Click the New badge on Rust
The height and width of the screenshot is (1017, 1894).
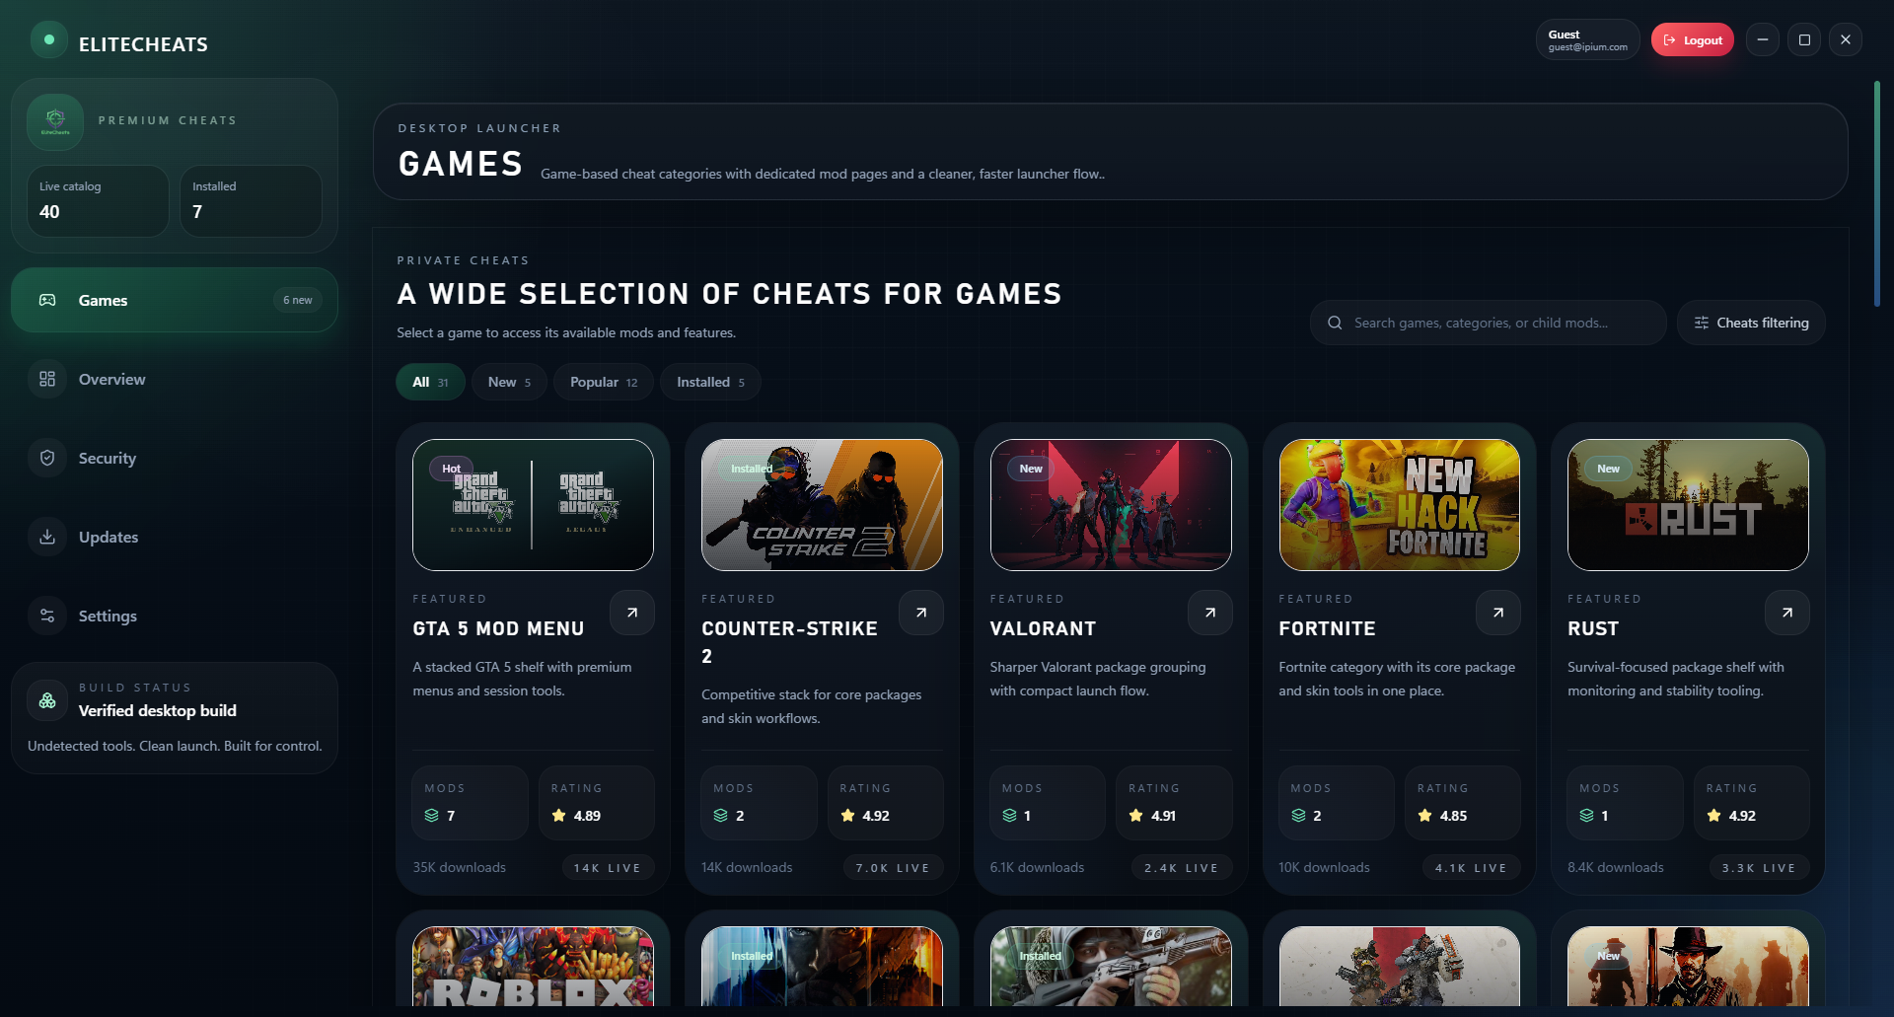pos(1608,469)
